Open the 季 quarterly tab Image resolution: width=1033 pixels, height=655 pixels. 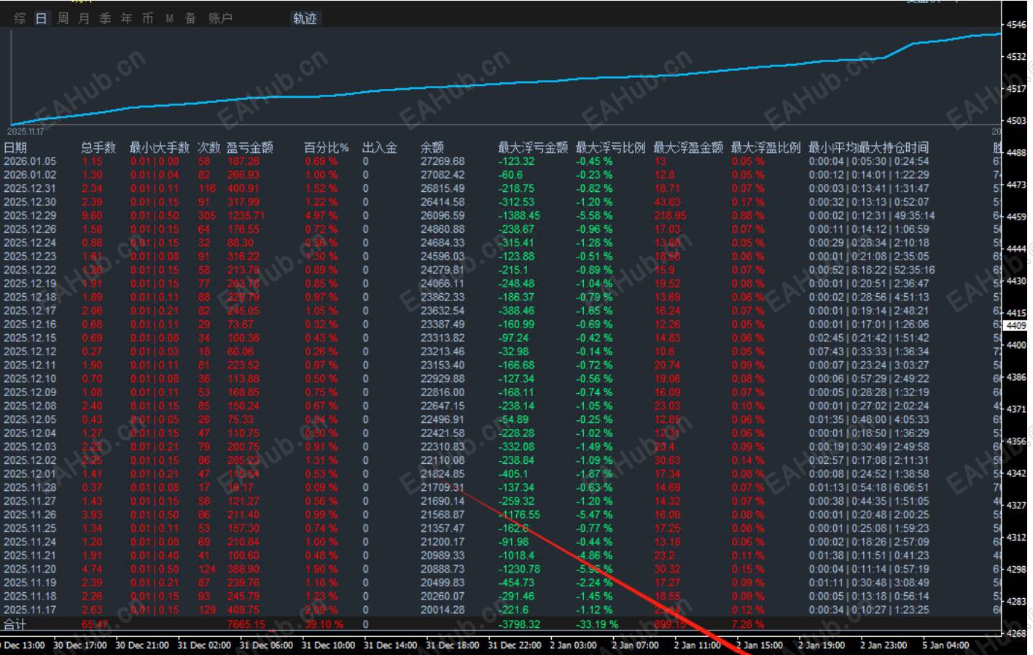pyautogui.click(x=105, y=18)
